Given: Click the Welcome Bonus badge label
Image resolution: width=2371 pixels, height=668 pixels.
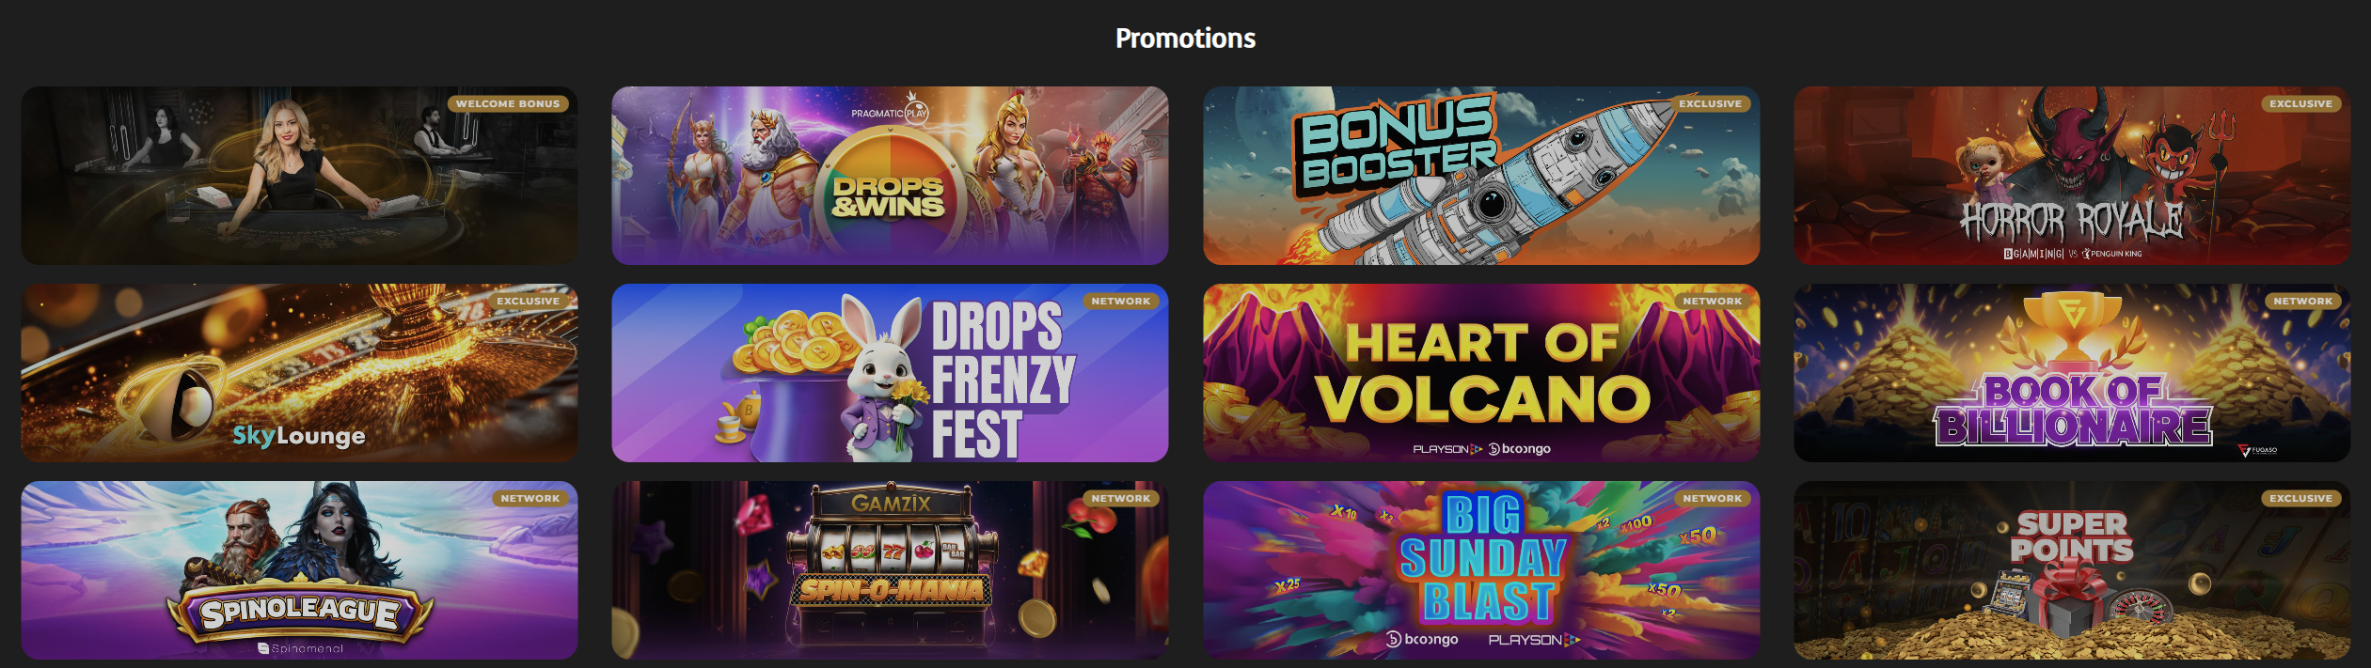Looking at the screenshot, I should click(x=508, y=104).
